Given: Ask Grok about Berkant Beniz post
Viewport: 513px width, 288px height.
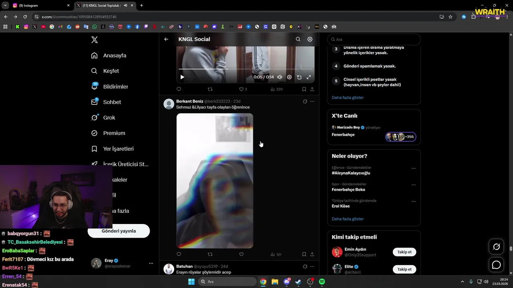Looking at the screenshot, I should (305, 102).
